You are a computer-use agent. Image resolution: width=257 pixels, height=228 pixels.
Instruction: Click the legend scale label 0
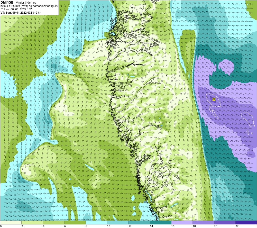tap(1, 226)
